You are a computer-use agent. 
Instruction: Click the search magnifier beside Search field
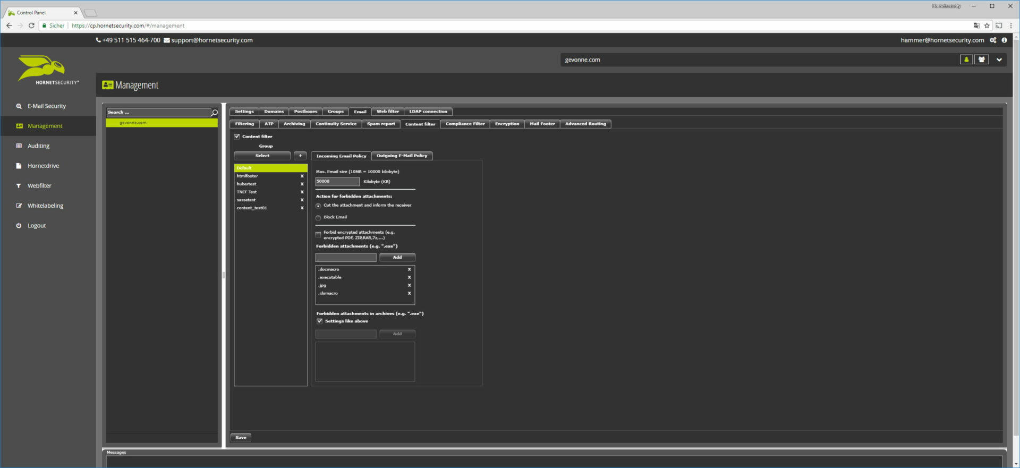tap(215, 113)
